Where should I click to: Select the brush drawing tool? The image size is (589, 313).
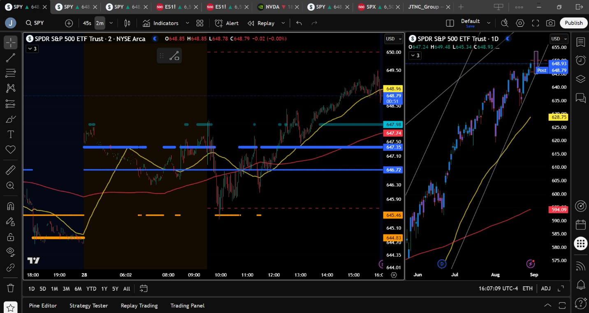[x=11, y=119]
